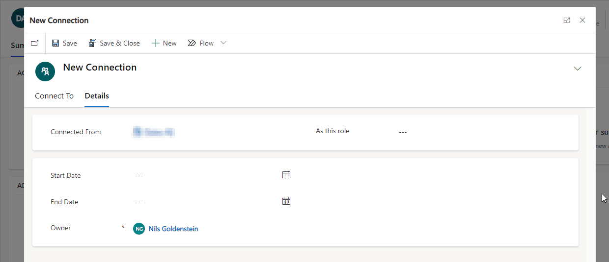Create another record with the New button
The image size is (609, 262).
pos(164,43)
